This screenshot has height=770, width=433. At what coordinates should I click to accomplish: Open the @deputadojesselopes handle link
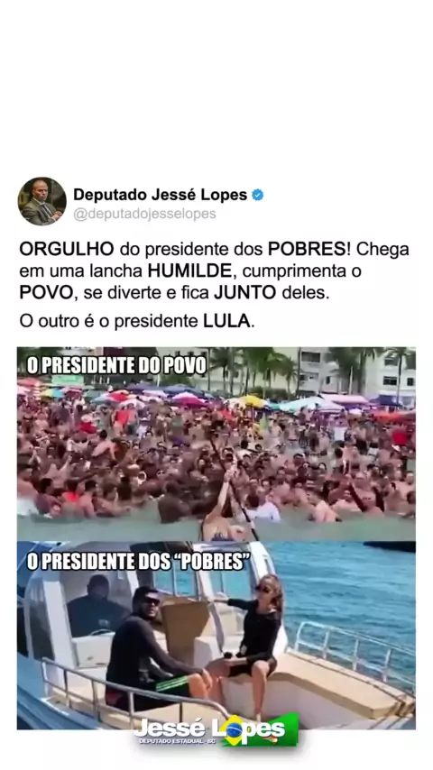coord(144,214)
